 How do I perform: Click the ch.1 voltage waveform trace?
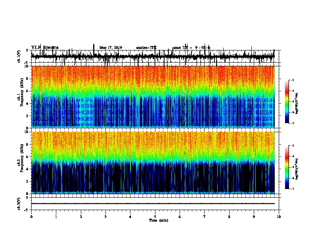coord(153,56)
